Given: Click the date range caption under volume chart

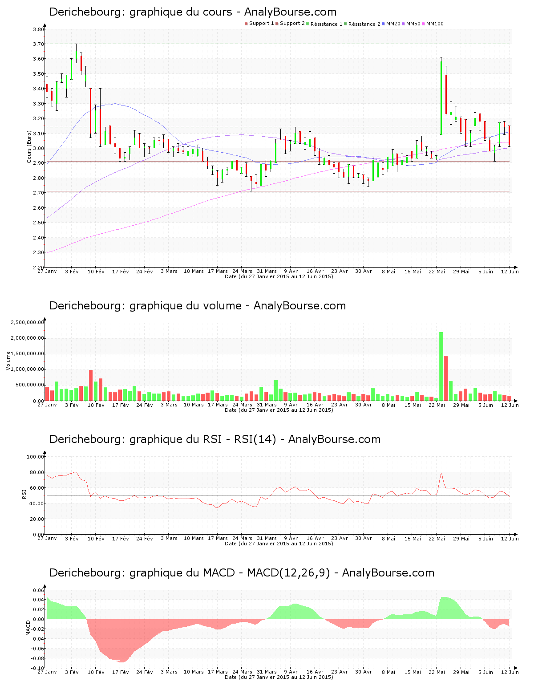Looking at the screenshot, I should pyautogui.click(x=279, y=410).
